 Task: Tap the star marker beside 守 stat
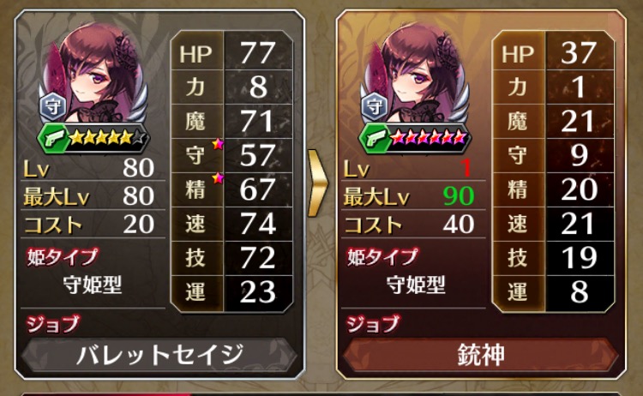(218, 144)
